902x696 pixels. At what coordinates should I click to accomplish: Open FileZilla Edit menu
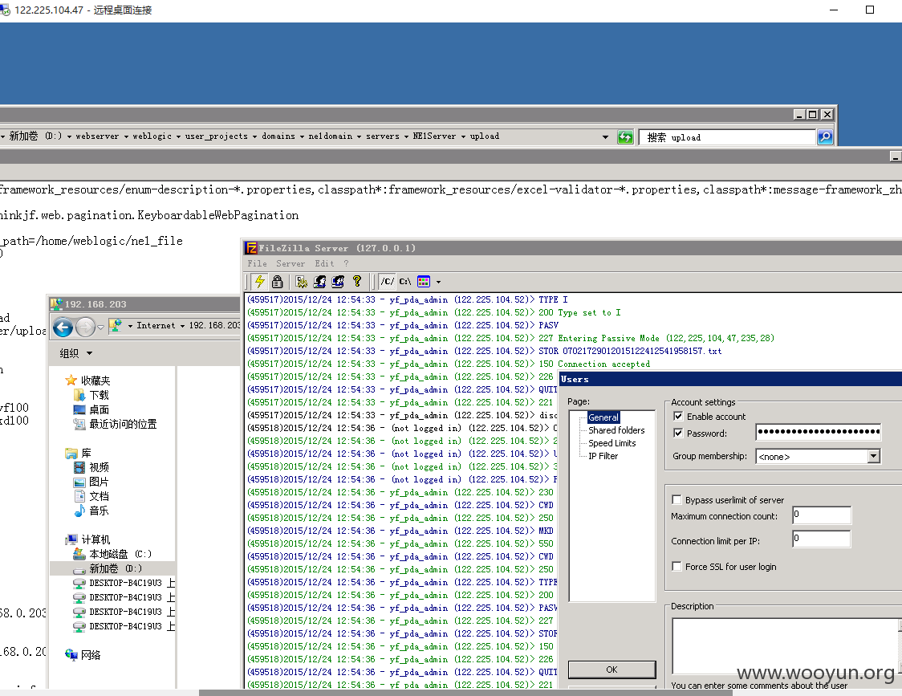point(324,263)
